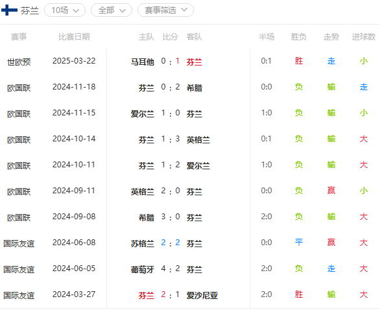The height and width of the screenshot is (312, 380).
Task: Click the 比赛日期 column header
Action: tap(74, 37)
